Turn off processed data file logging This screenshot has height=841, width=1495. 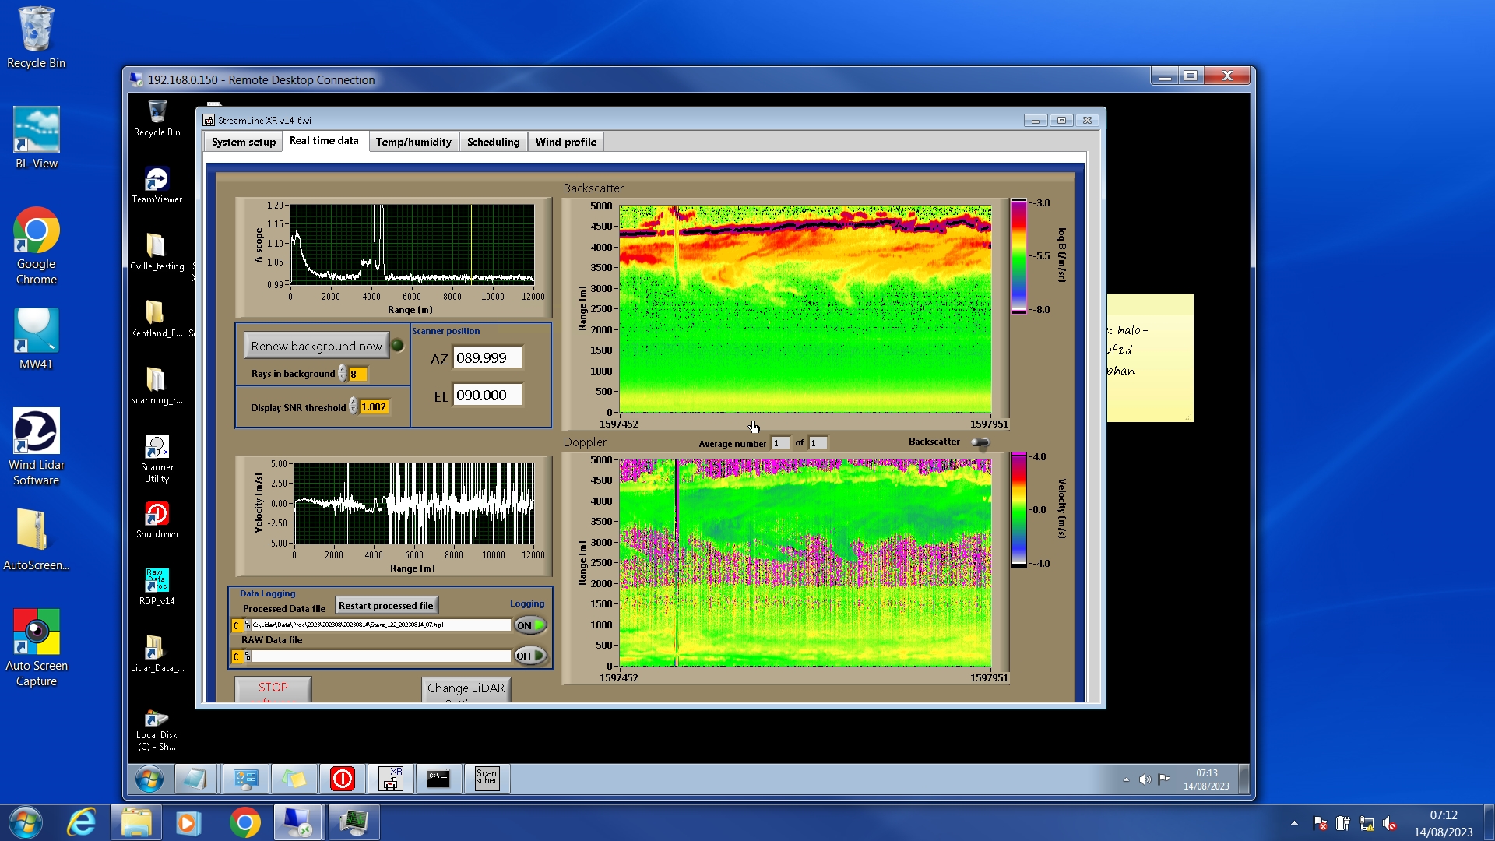[529, 625]
